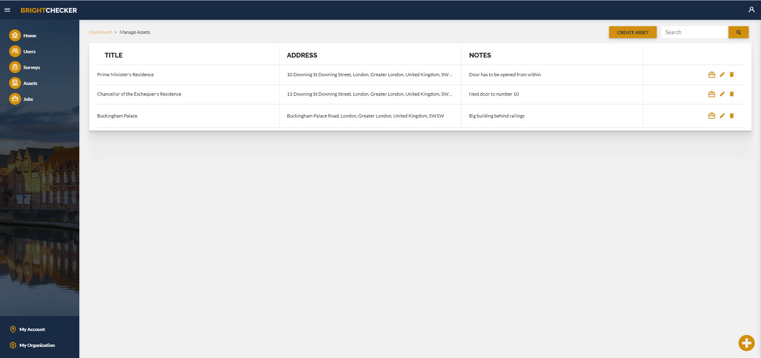Click the My Account icon
This screenshot has height=358, width=761.
(13, 329)
